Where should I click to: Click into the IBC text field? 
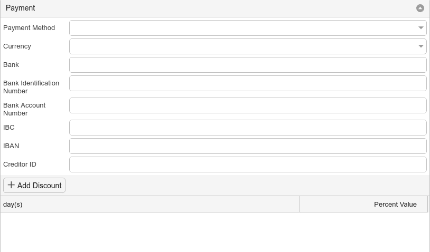tap(248, 128)
